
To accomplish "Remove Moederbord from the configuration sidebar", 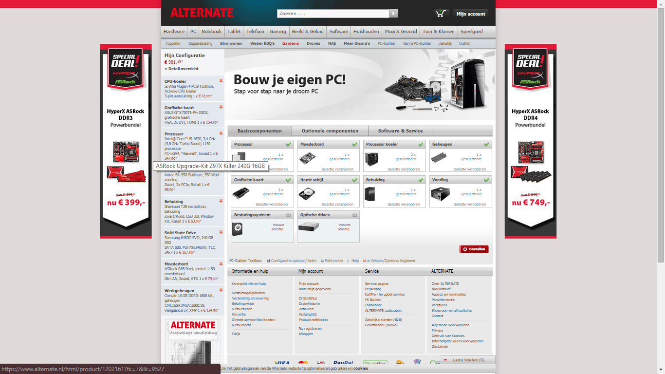I will click(x=221, y=263).
